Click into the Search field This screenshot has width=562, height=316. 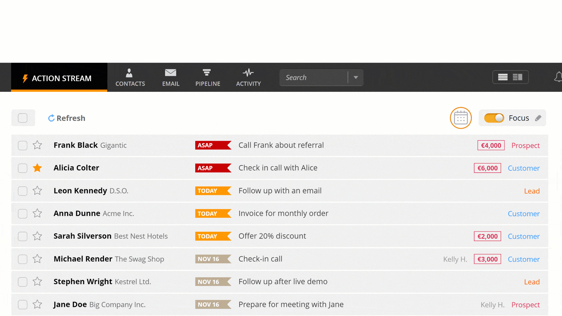click(x=313, y=78)
